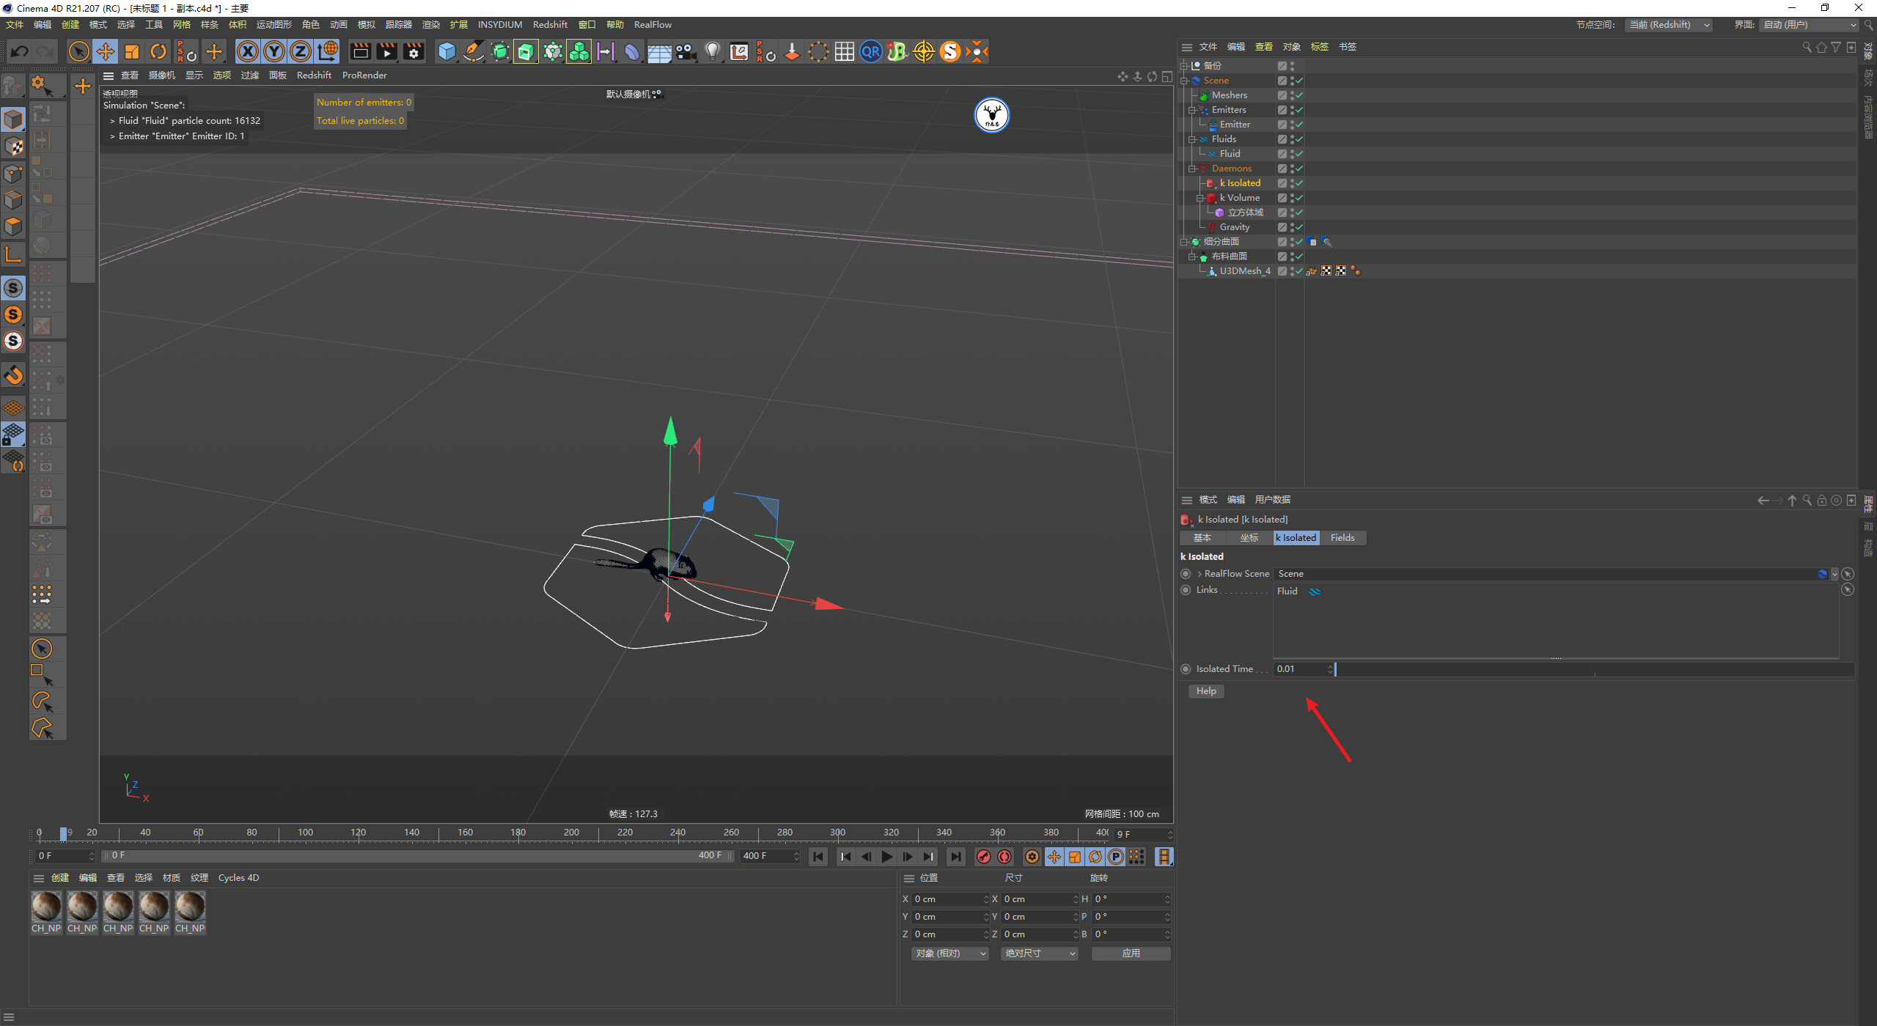Click the Undo arrow icon
Image resolution: width=1877 pixels, height=1026 pixels.
pos(20,51)
